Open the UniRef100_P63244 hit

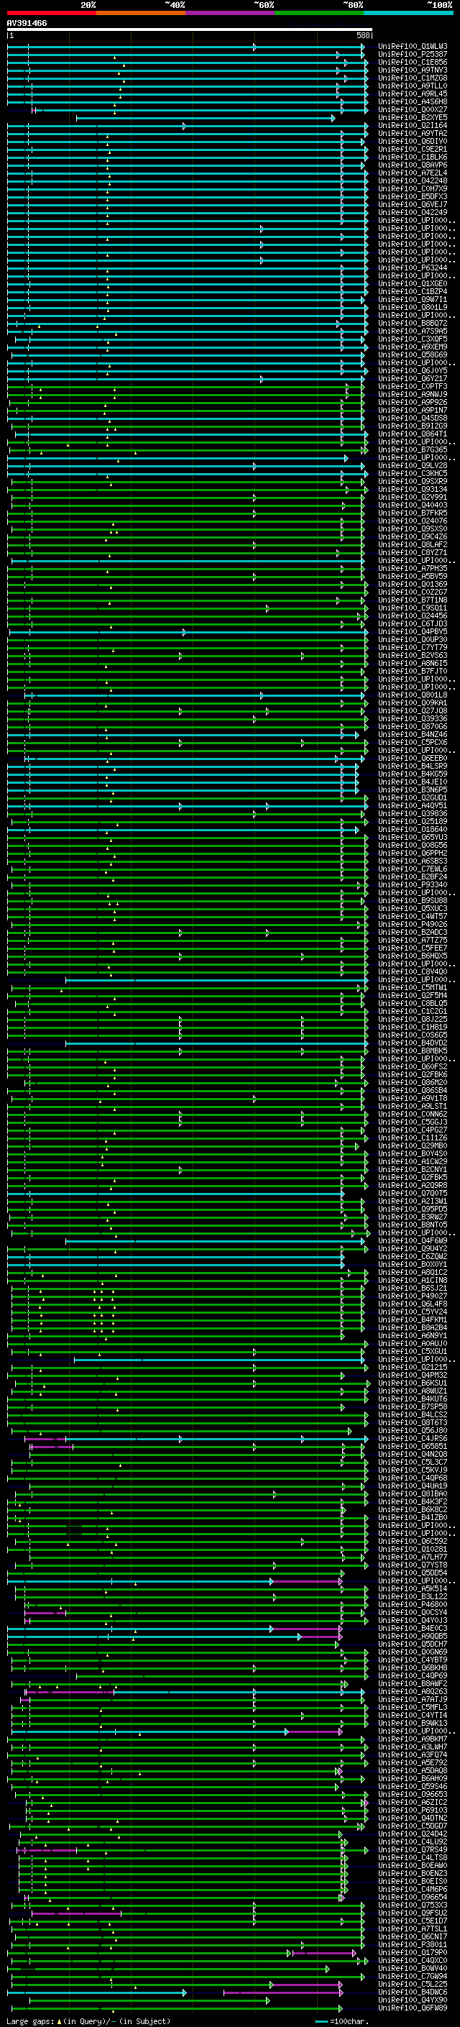click(413, 267)
